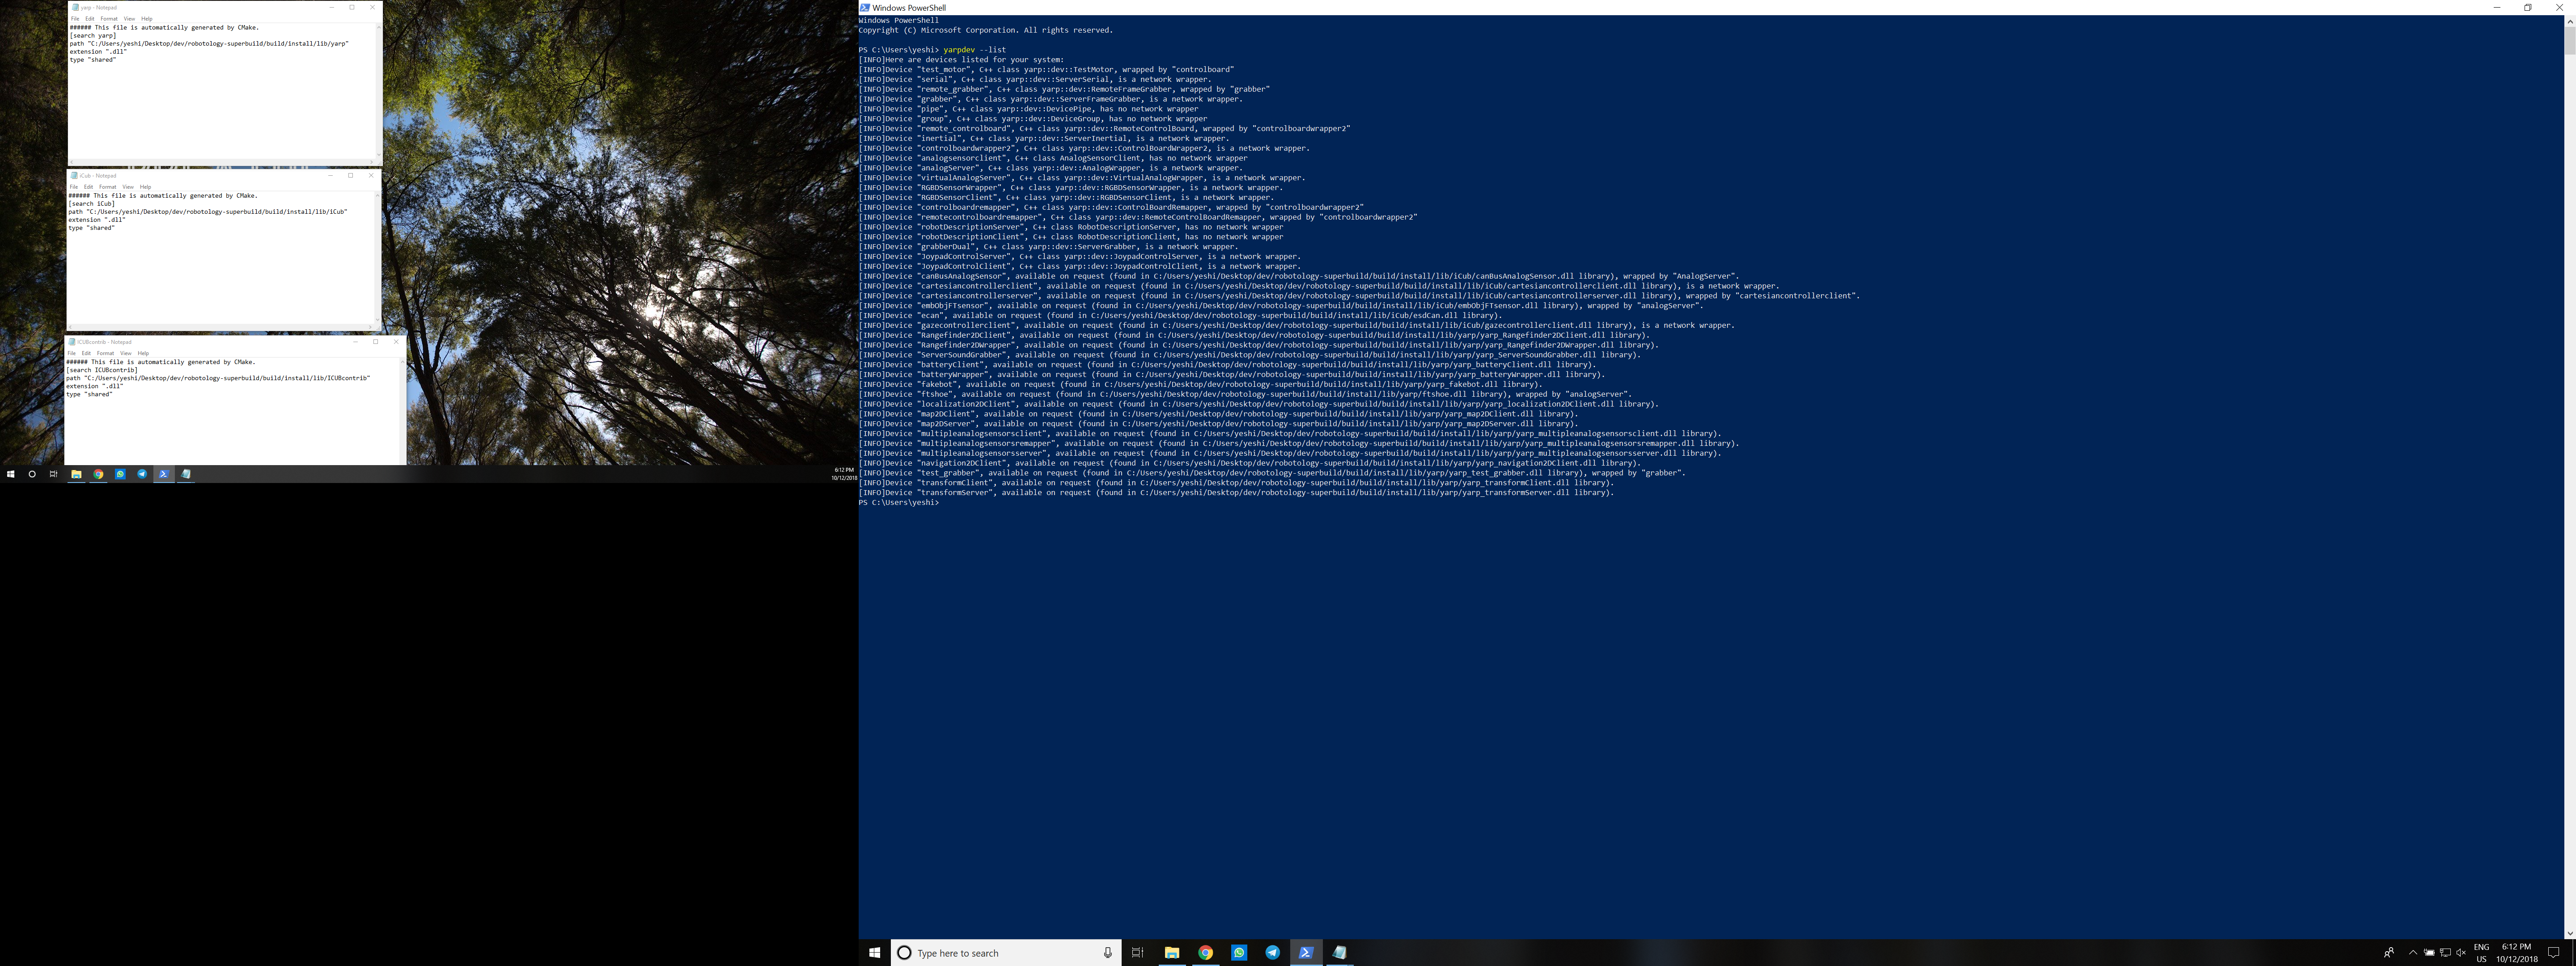The height and width of the screenshot is (966, 2576).
Task: Open Help menu in iCub Notepad window
Action: [x=145, y=186]
